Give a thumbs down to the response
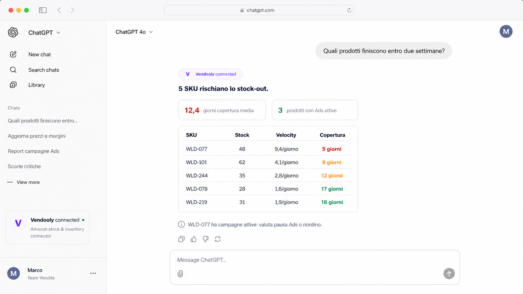The image size is (523, 294). click(x=206, y=239)
